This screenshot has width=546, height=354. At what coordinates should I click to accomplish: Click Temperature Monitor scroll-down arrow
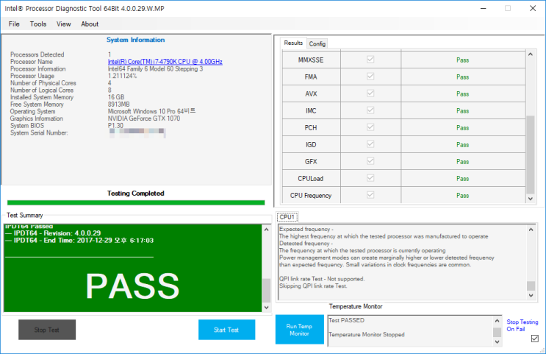click(x=497, y=342)
